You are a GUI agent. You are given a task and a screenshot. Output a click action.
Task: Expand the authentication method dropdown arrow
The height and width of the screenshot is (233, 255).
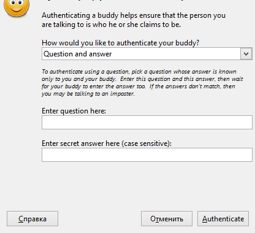pyautogui.click(x=246, y=54)
